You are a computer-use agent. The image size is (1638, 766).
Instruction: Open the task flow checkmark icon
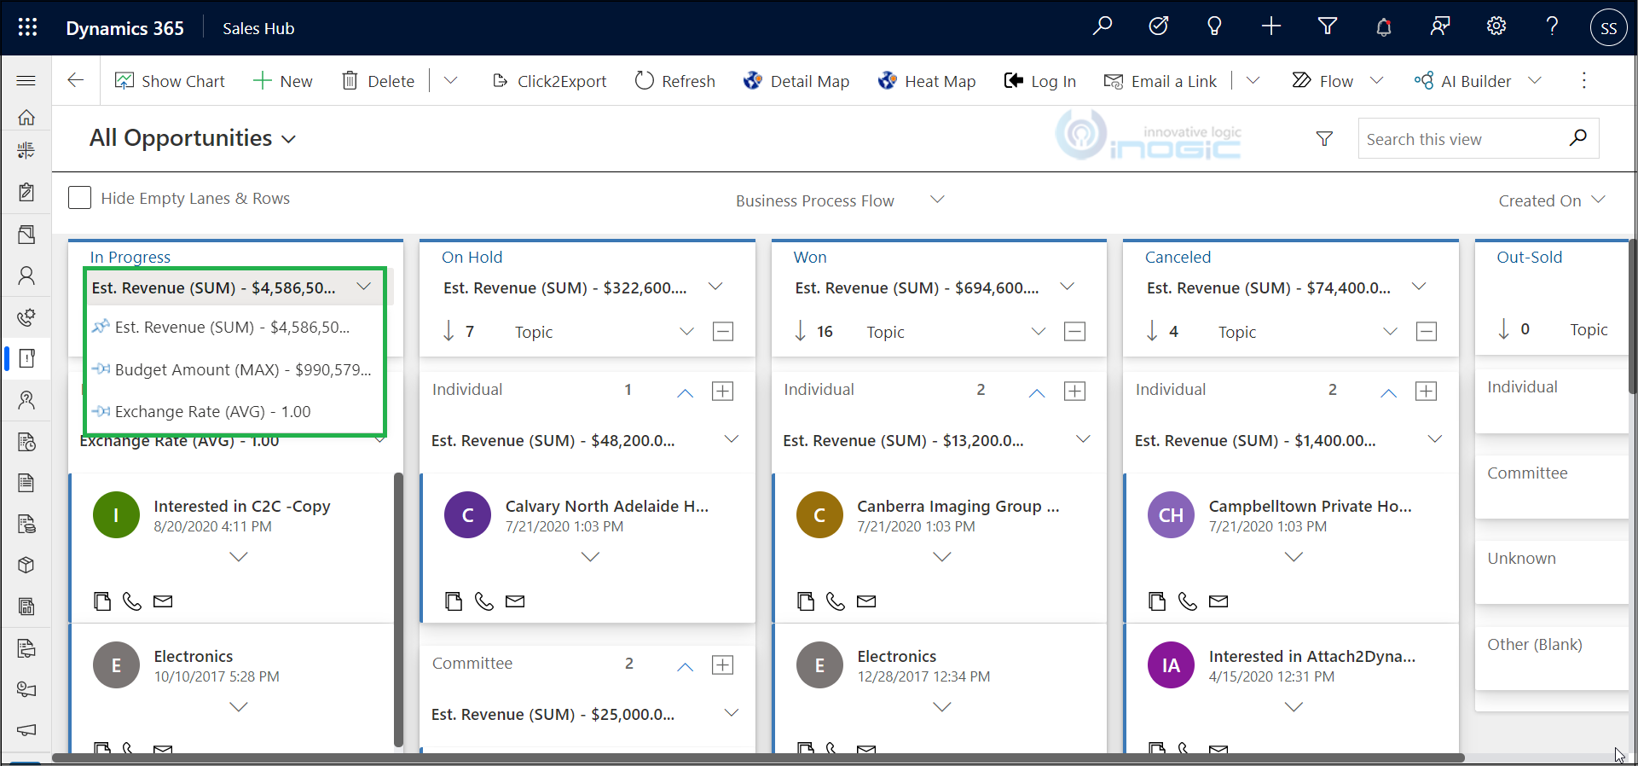tap(1158, 26)
